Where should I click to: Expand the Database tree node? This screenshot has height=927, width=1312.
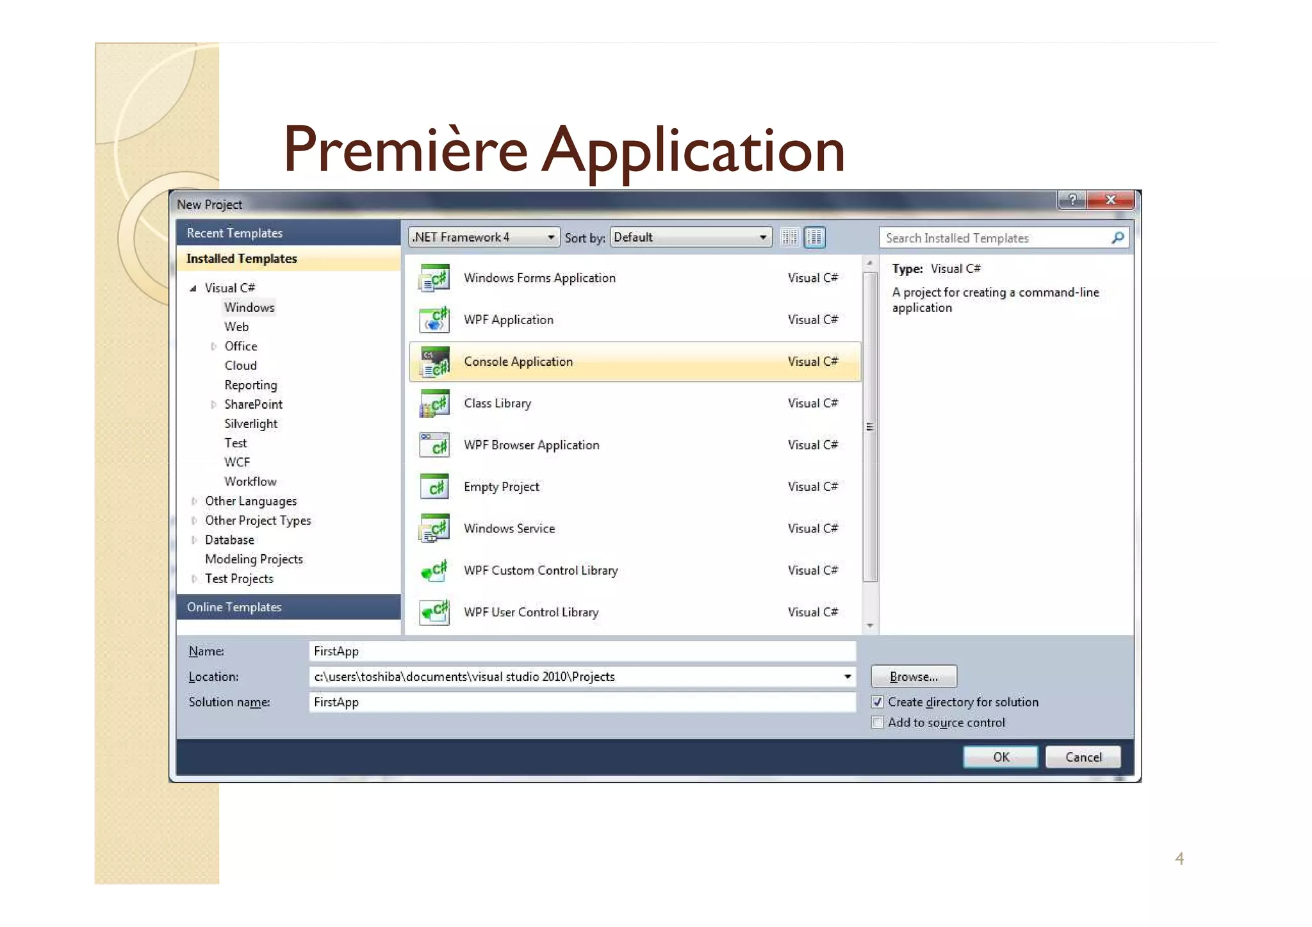(x=194, y=540)
